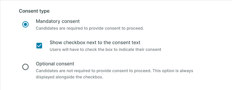Click text 'displayed alongside the checkbox.'
Screen dimensions: 232x90
tap(69, 77)
